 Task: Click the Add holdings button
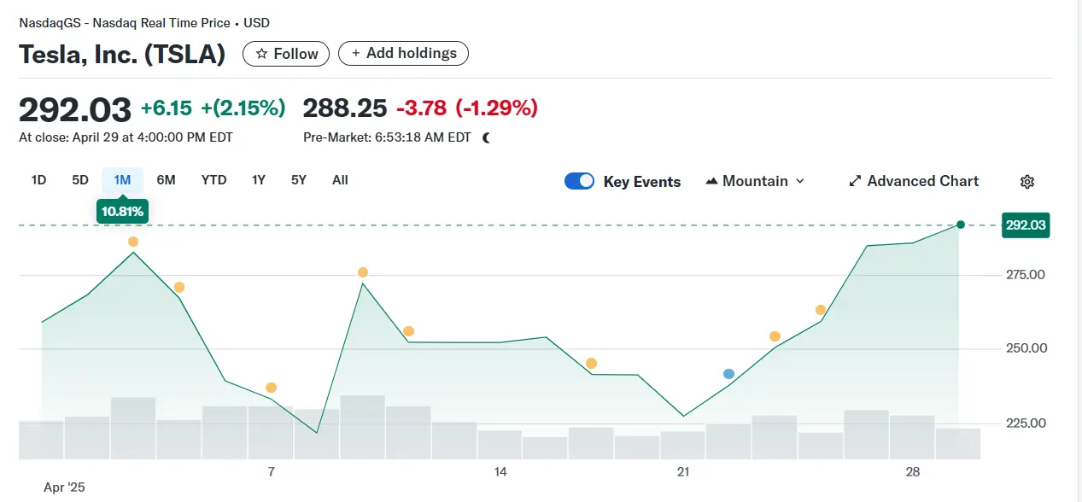403,53
